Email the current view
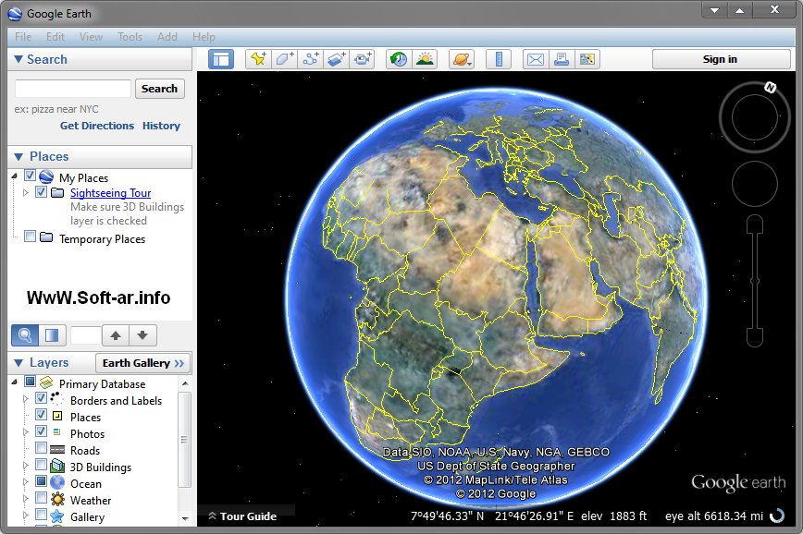Screen dimensions: 803x534 pyautogui.click(x=535, y=58)
